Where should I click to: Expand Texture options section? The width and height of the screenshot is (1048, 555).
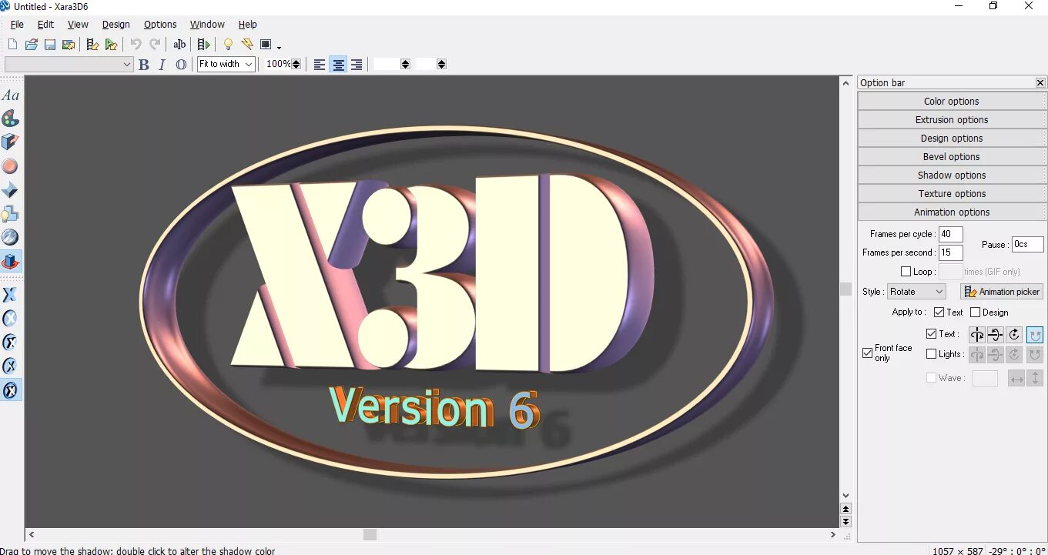coord(952,194)
